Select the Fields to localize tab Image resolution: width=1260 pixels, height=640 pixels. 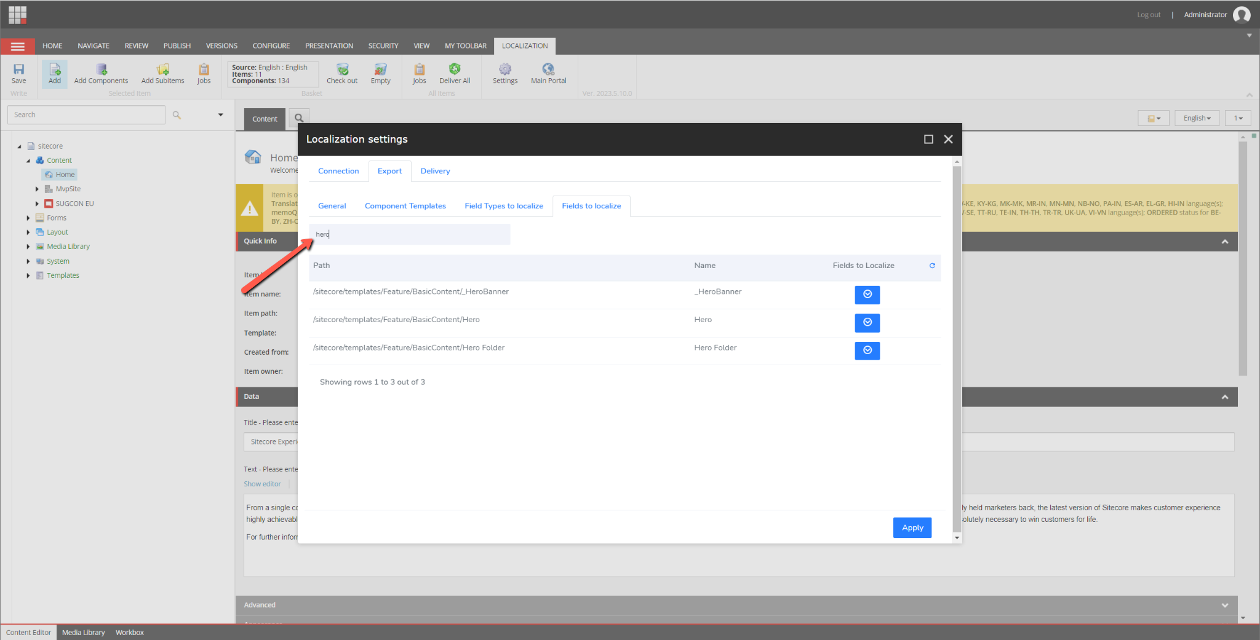591,206
